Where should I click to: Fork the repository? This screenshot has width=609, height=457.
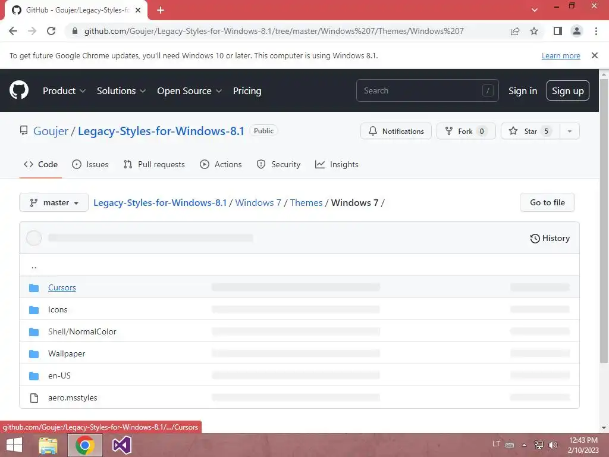[466, 131]
